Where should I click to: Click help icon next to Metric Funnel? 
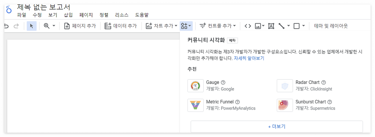coord(238,102)
